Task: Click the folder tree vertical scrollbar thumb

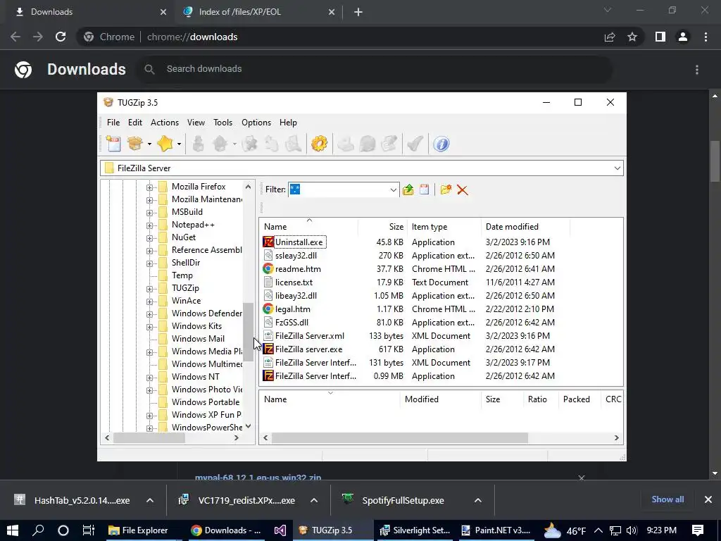Action: [249, 332]
